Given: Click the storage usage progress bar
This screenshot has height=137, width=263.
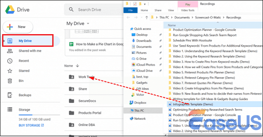Looking at the screenshot, I should tap(39, 115).
